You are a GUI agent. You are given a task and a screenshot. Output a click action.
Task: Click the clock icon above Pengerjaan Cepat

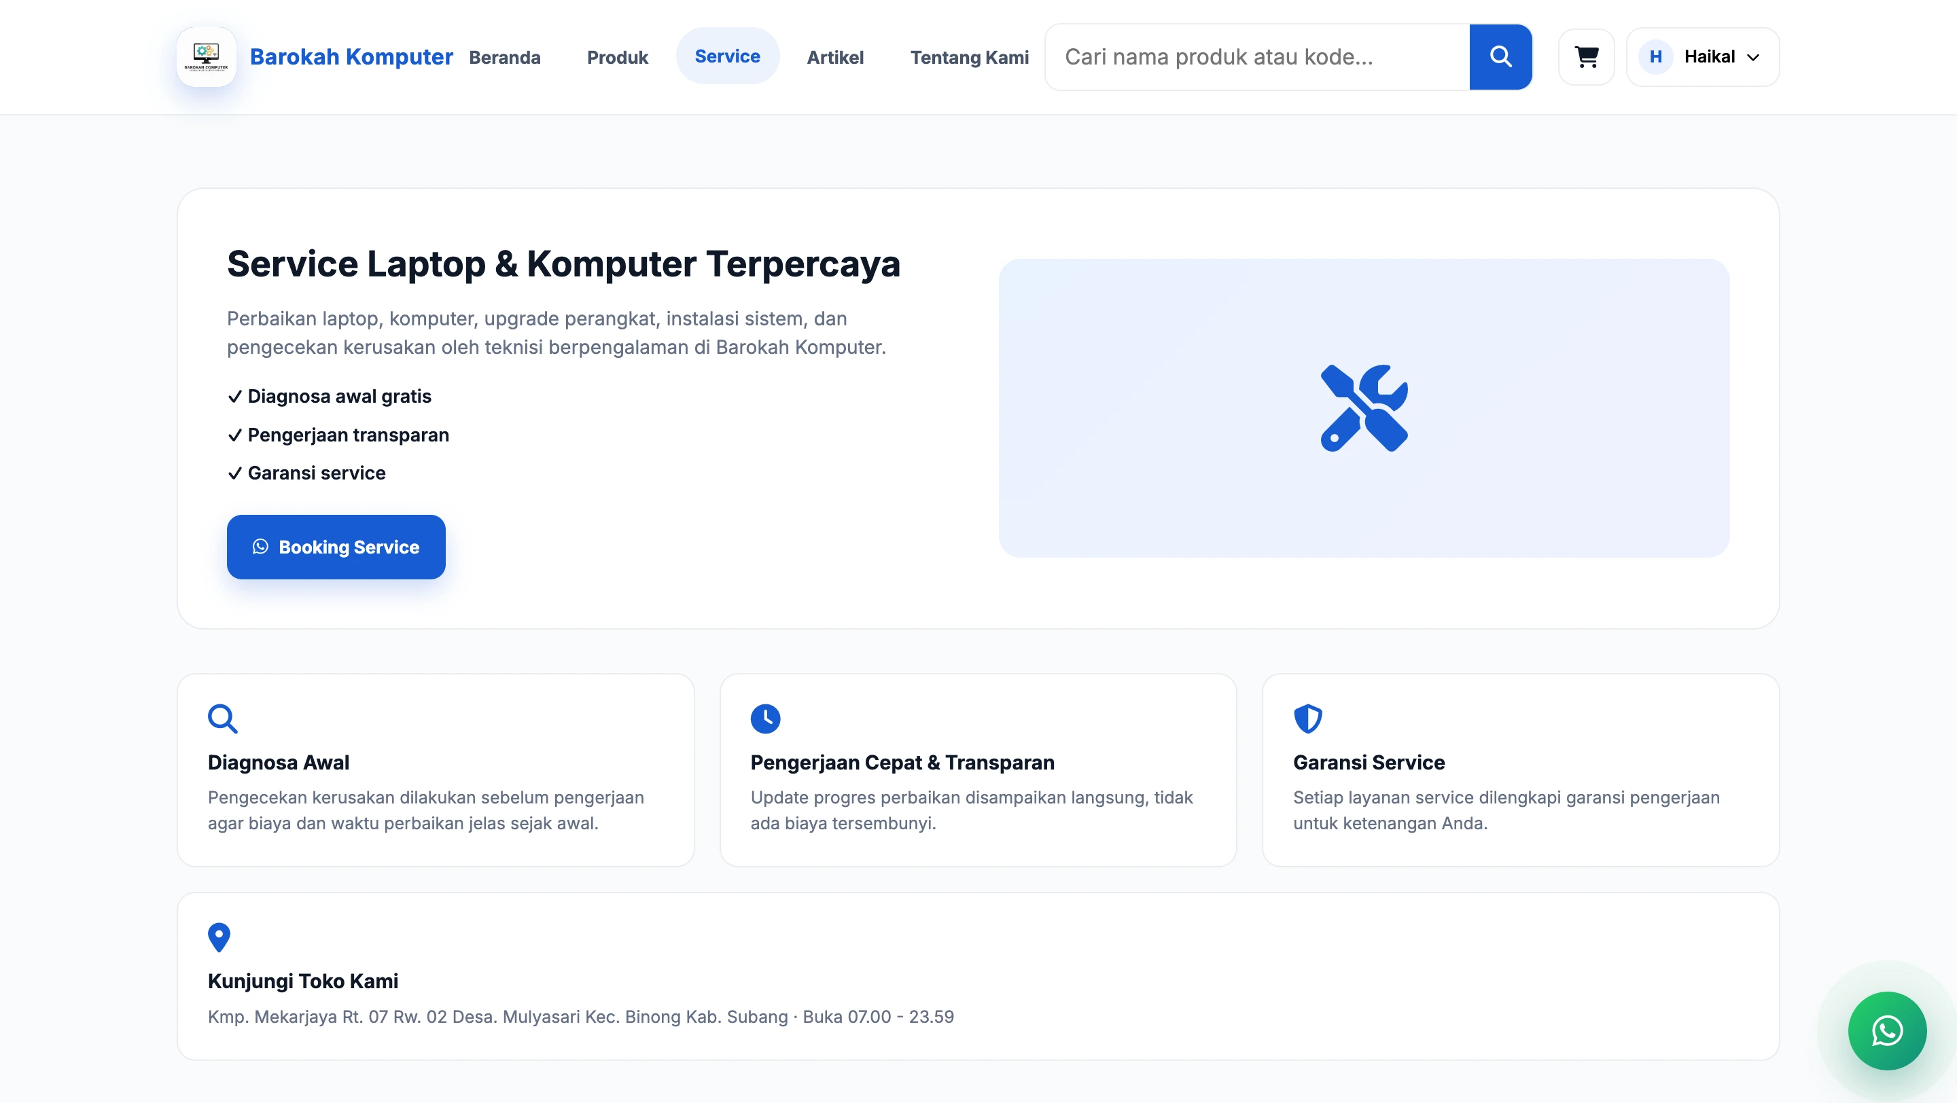click(x=765, y=718)
